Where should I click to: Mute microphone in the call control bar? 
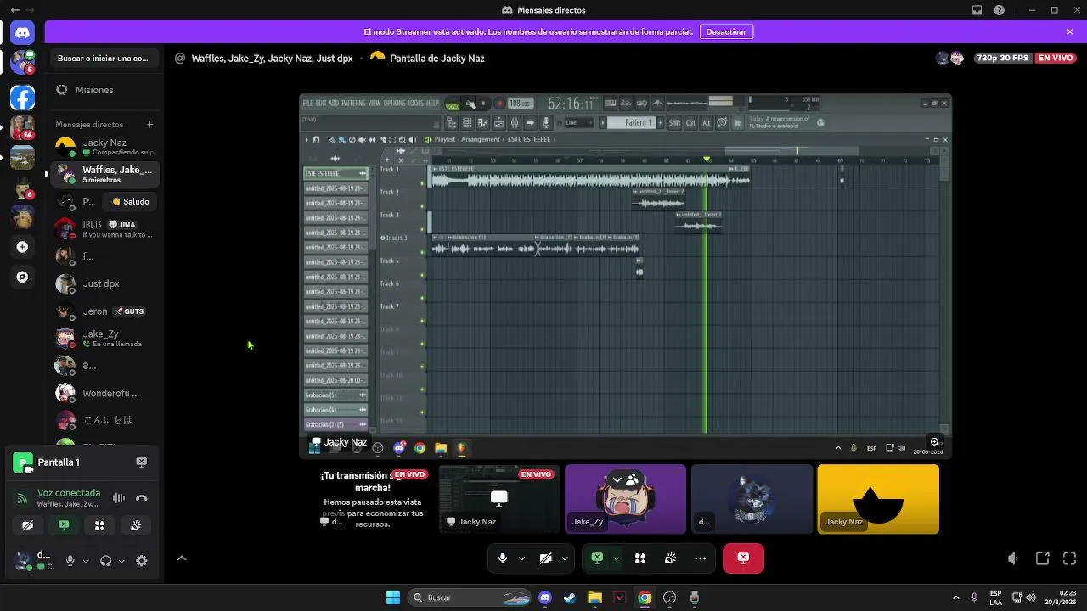tap(503, 558)
